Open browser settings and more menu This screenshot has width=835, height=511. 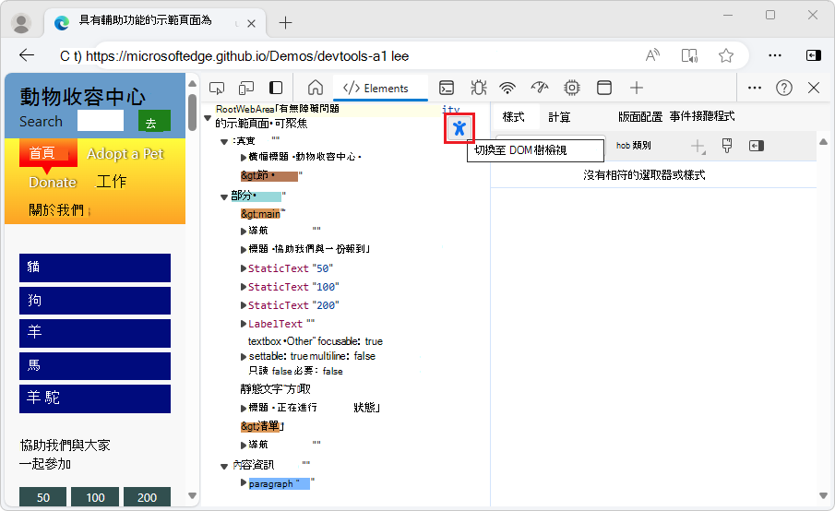pos(775,55)
